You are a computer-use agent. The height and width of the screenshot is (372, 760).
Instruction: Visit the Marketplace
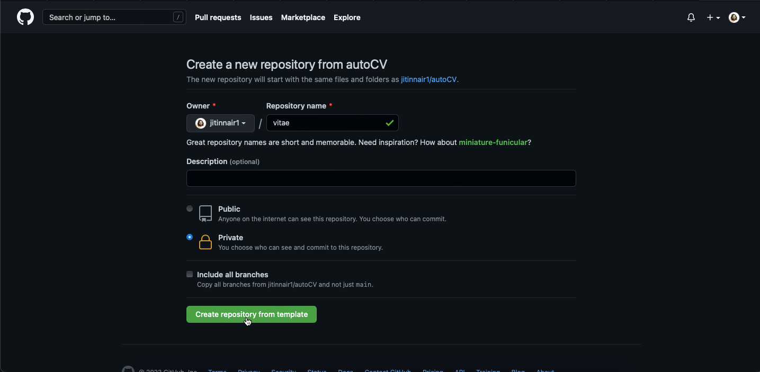303,17
